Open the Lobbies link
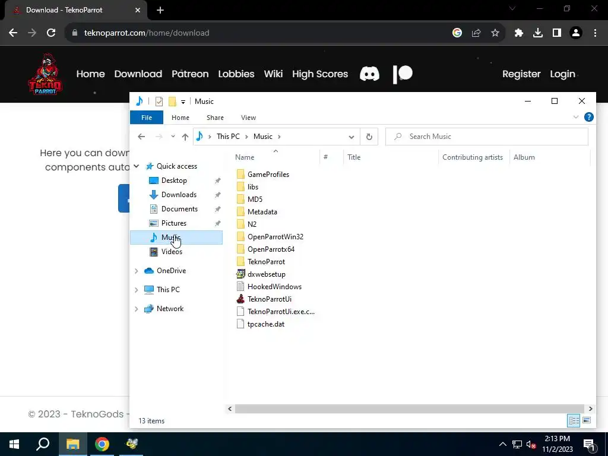 236,74
